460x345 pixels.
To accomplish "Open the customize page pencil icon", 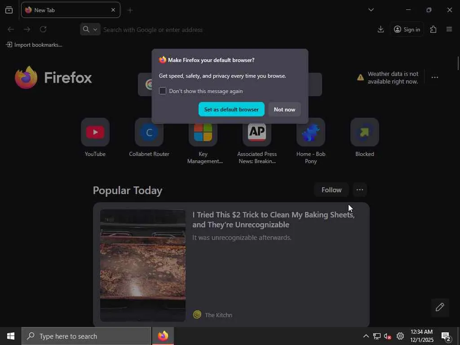I will pos(440,307).
